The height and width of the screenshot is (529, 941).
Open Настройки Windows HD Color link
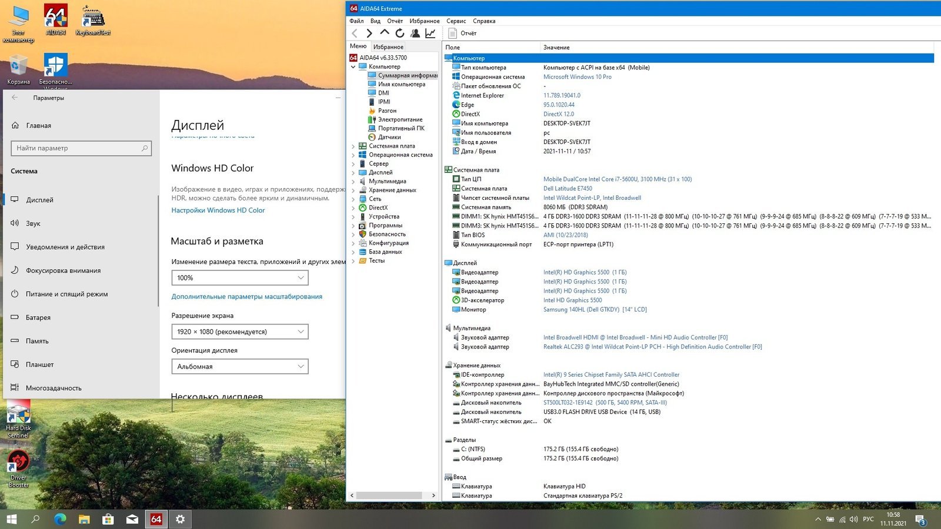pyautogui.click(x=218, y=210)
